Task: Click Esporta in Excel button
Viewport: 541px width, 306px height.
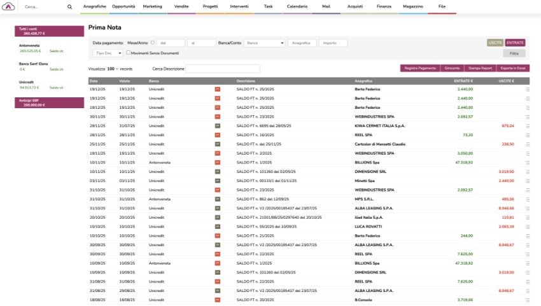Action: [x=514, y=67]
